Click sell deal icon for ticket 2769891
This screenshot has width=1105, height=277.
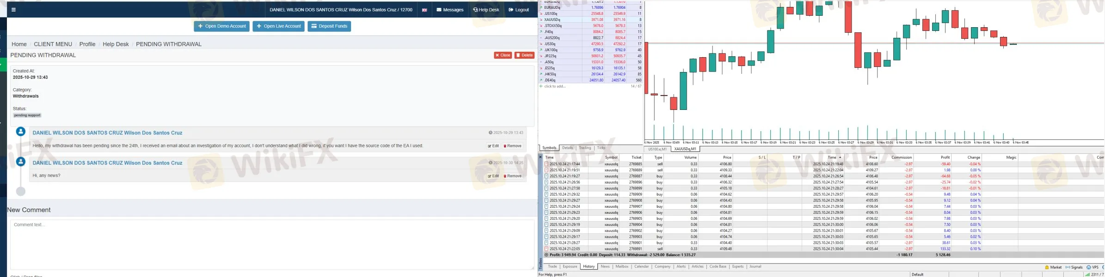pos(546,249)
